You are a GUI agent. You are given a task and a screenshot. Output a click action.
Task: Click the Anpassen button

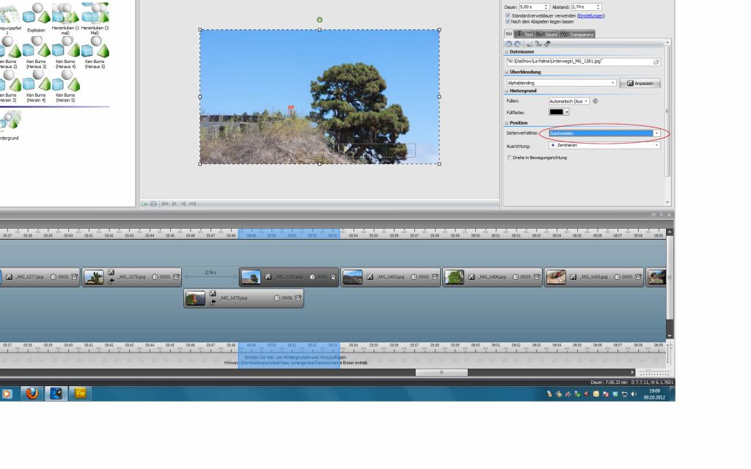[640, 84]
